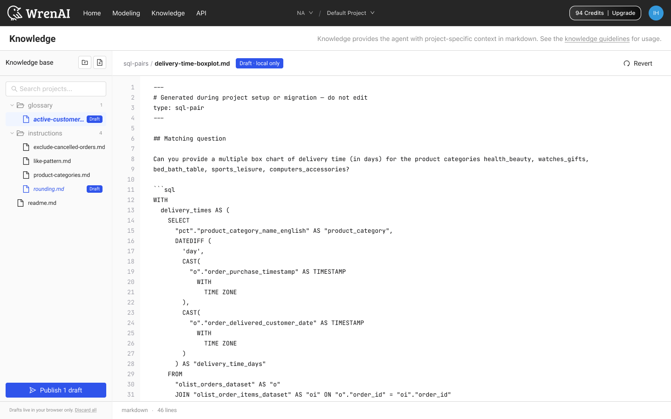
Task: Click file icon next to product-categories.md
Action: point(26,175)
